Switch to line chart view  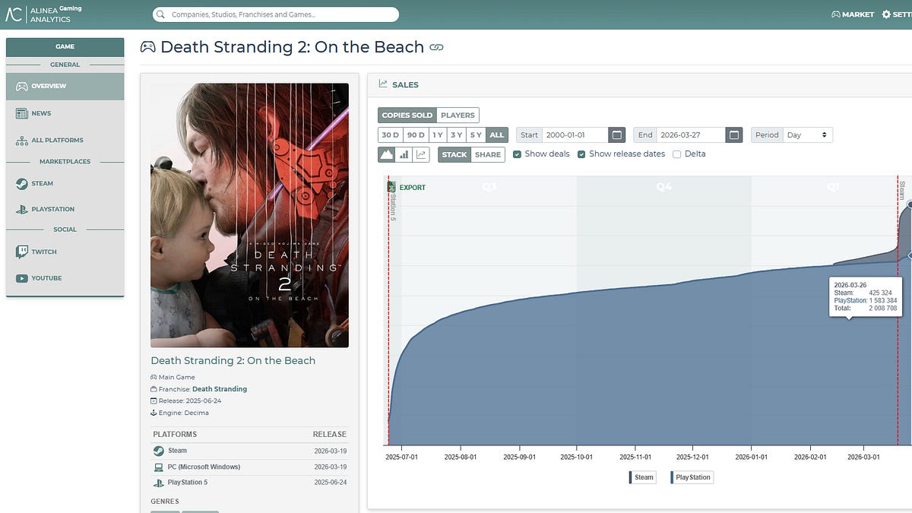tap(421, 154)
